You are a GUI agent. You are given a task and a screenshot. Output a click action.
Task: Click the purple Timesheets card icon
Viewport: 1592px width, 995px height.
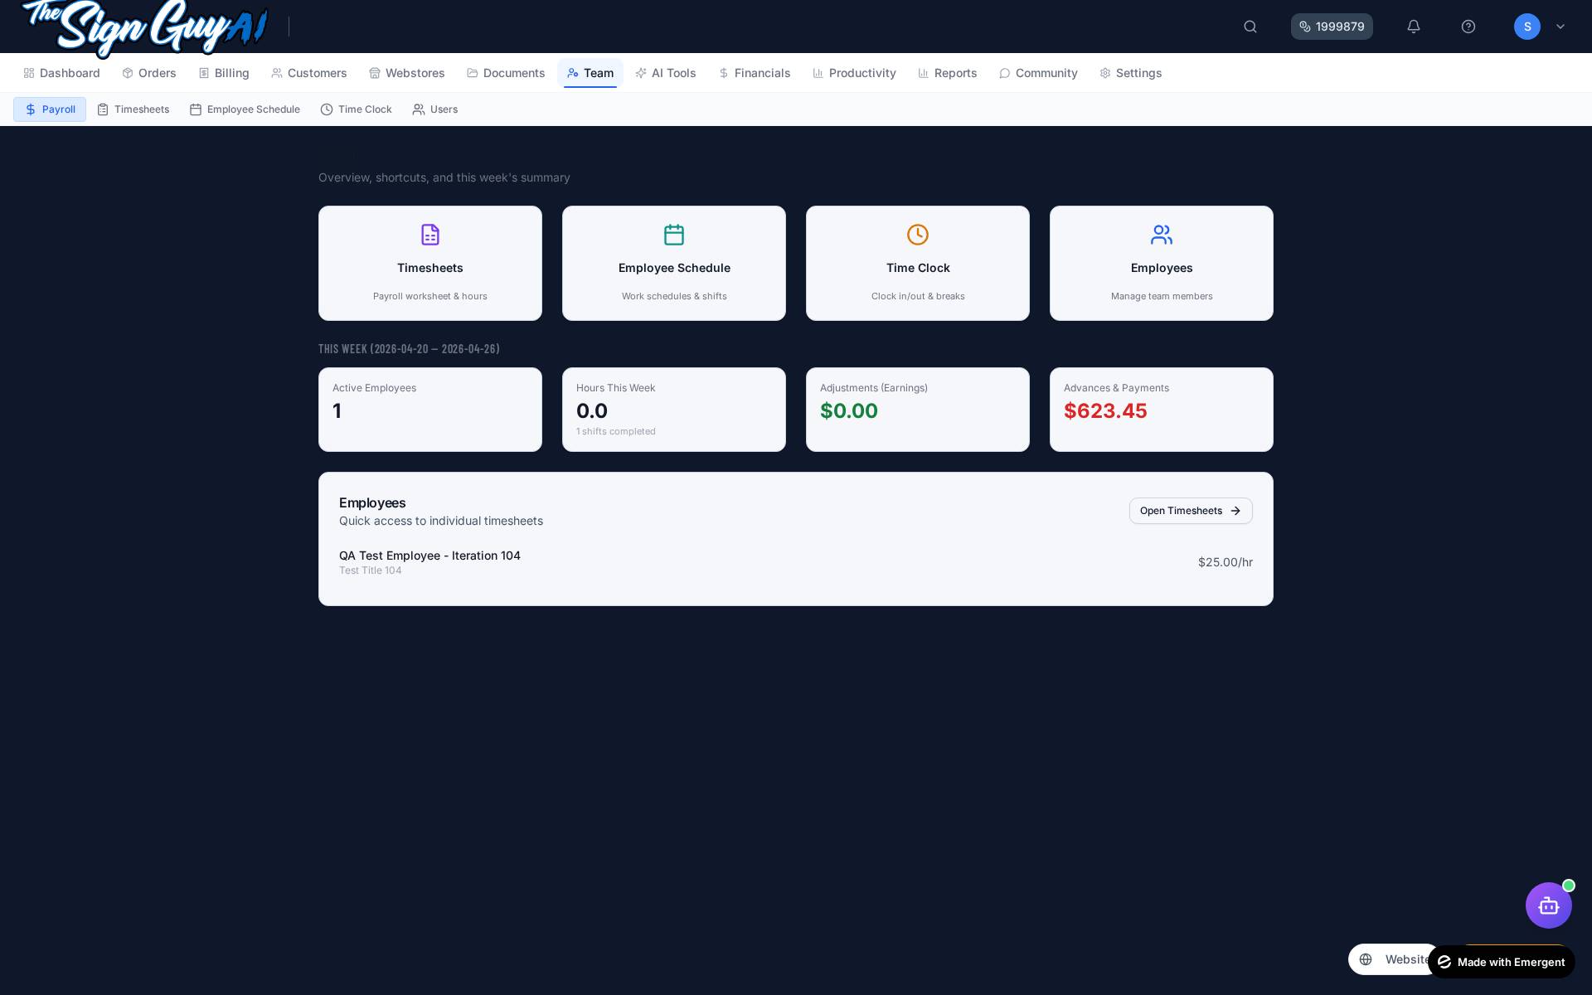[x=430, y=235]
